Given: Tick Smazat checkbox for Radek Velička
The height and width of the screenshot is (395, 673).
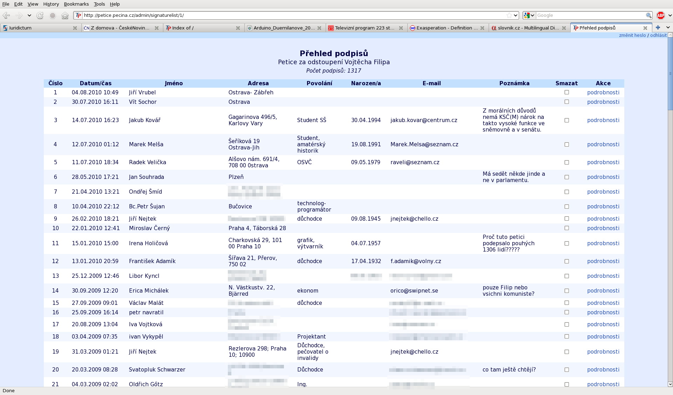Looking at the screenshot, I should [567, 162].
